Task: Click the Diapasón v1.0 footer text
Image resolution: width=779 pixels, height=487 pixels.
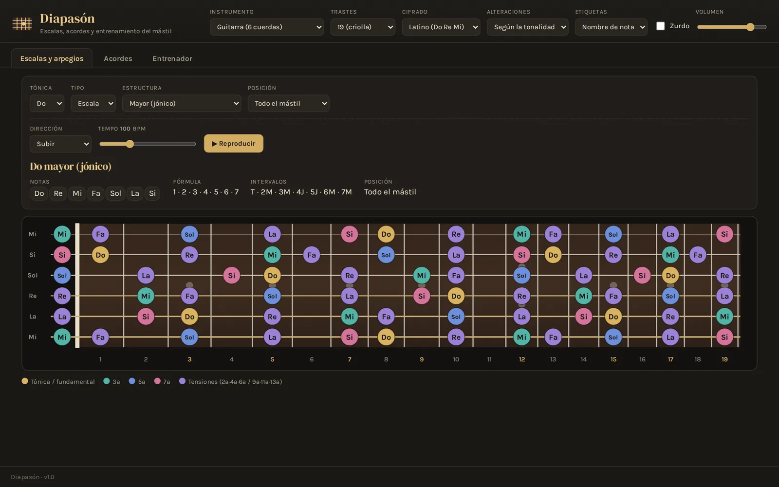Action: pos(33,477)
